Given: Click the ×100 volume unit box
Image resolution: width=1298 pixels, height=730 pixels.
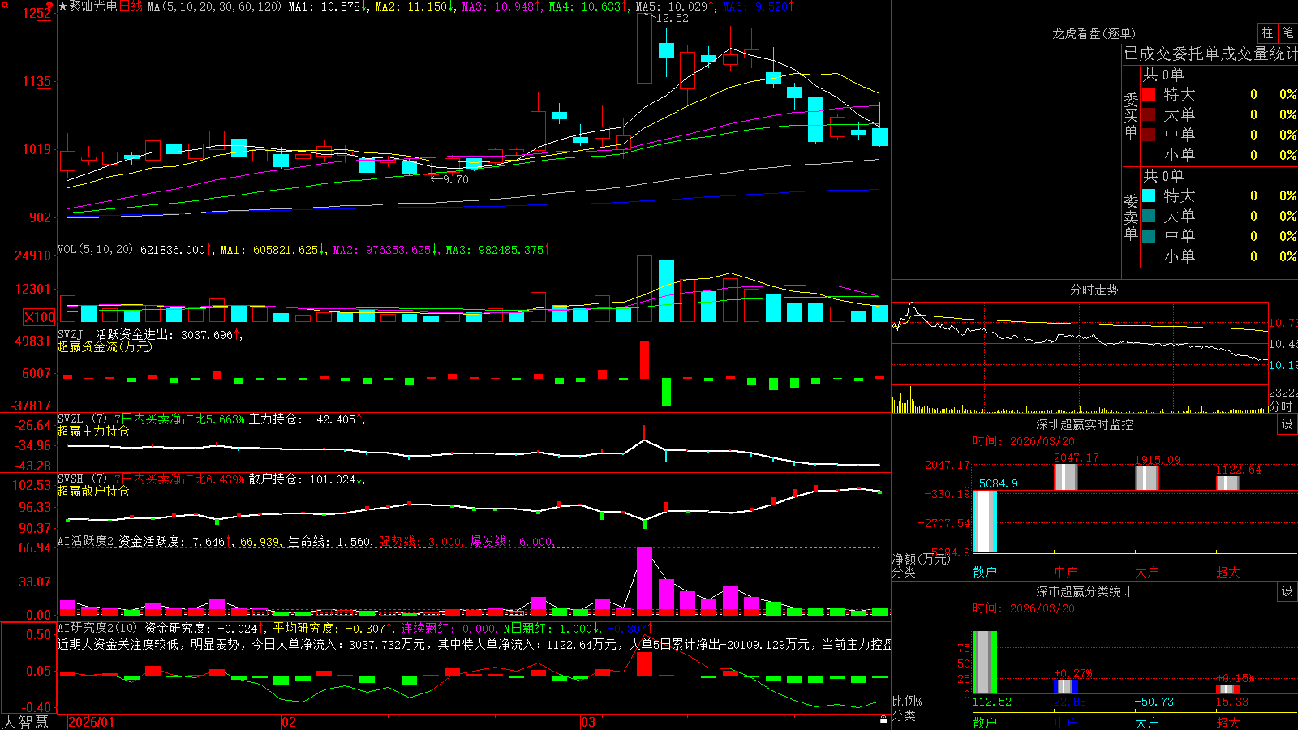Looking at the screenshot, I should [40, 317].
